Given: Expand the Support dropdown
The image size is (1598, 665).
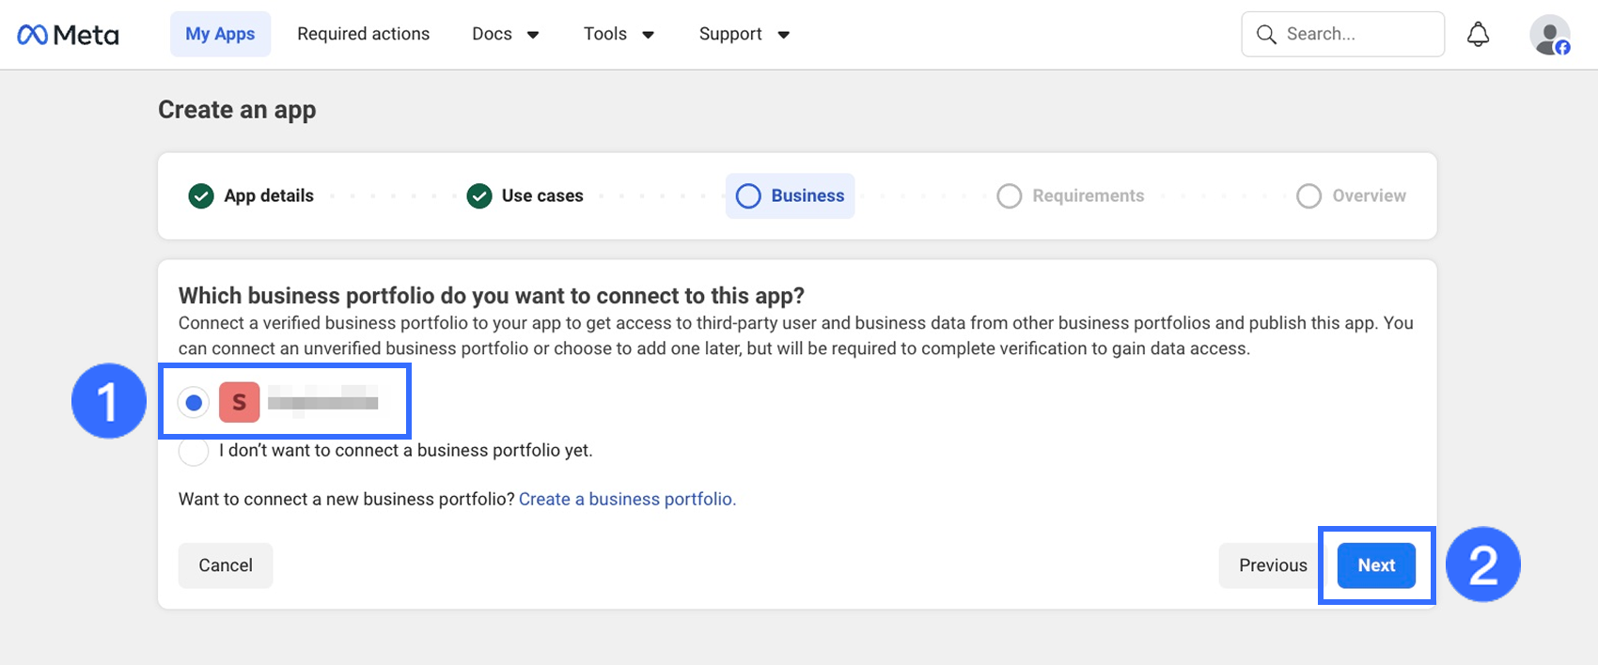Looking at the screenshot, I should 744,35.
